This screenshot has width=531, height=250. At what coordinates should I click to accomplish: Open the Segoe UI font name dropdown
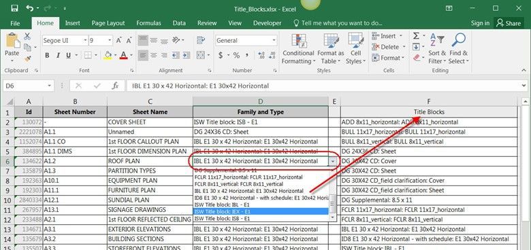(85, 41)
